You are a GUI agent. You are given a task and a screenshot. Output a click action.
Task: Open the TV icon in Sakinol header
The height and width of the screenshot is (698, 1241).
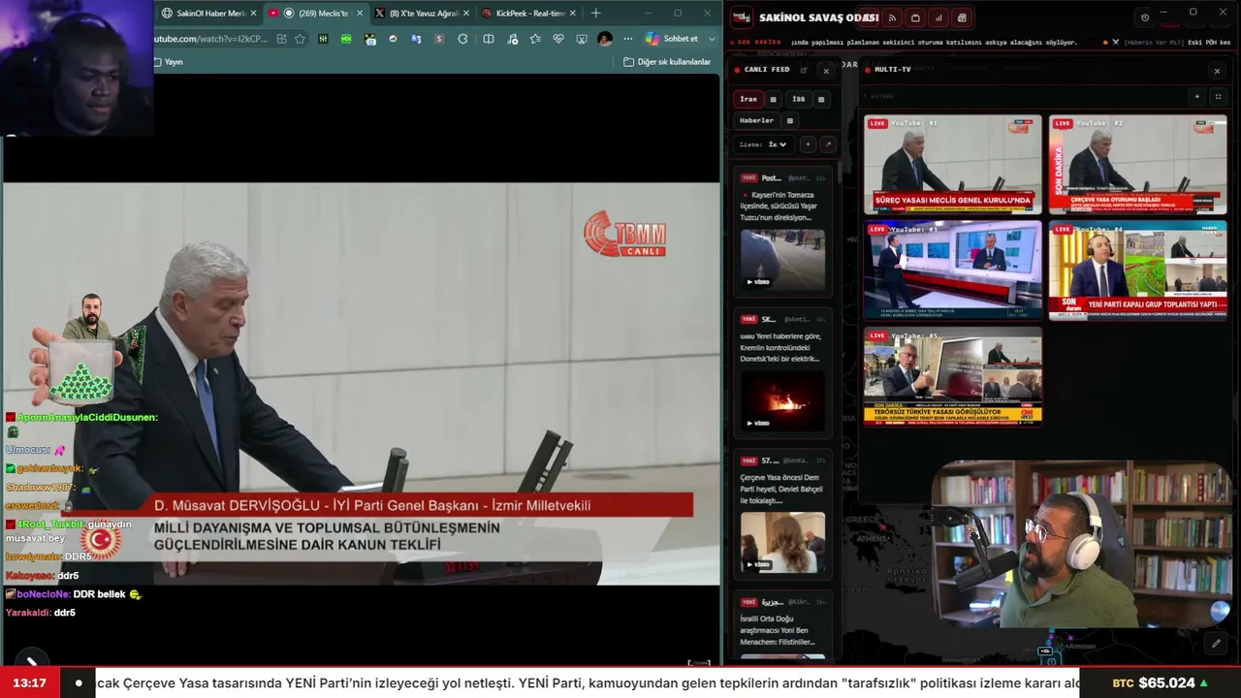pyautogui.click(x=915, y=17)
